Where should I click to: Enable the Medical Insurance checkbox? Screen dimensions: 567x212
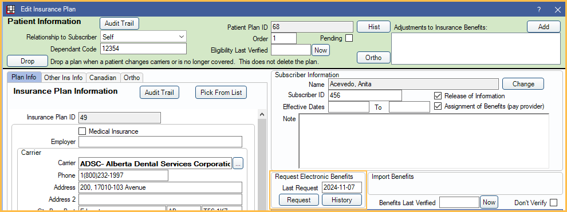82,131
